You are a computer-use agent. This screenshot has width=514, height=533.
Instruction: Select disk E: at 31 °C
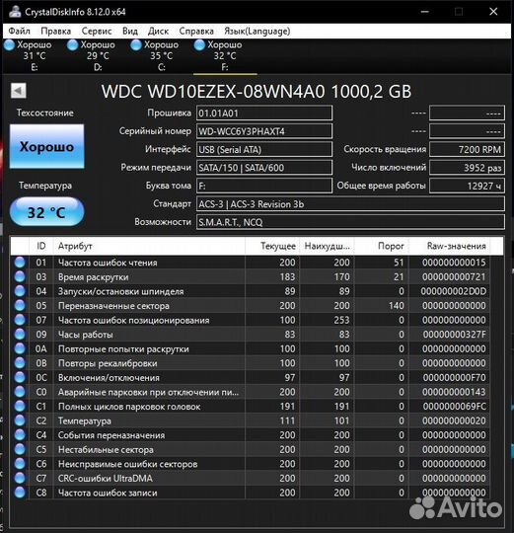29,55
